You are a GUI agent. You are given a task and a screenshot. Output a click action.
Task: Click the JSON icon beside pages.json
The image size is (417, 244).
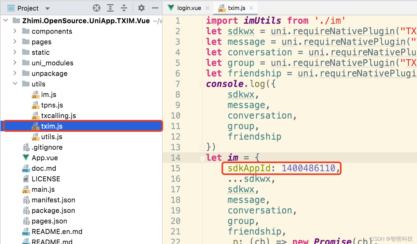click(26, 221)
